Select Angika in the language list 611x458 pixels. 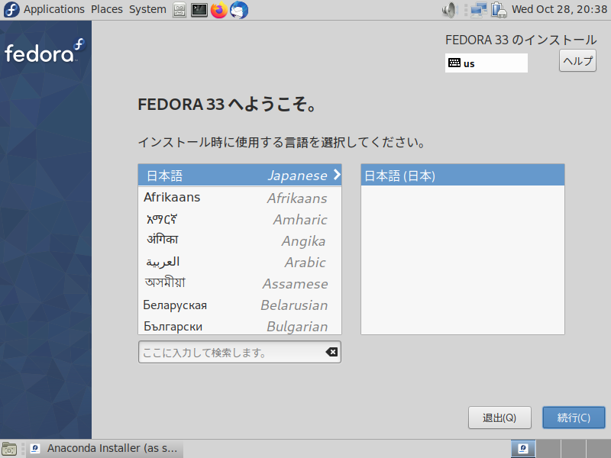pyautogui.click(x=240, y=240)
